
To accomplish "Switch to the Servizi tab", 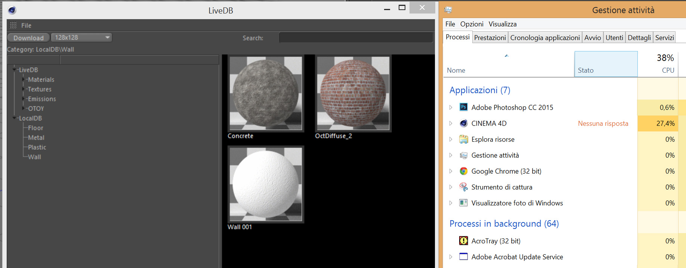I will 664,38.
